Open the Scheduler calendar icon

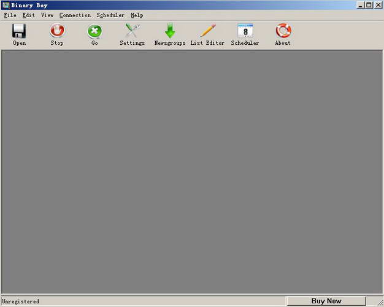coord(245,31)
